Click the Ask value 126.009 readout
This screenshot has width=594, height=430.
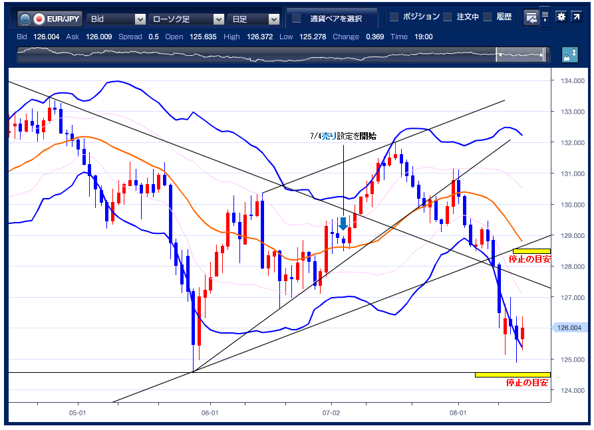(x=99, y=37)
